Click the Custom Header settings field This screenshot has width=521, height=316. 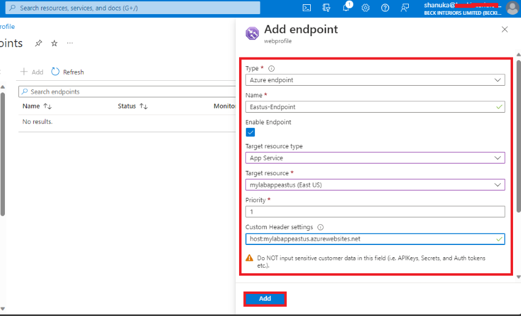(375, 239)
